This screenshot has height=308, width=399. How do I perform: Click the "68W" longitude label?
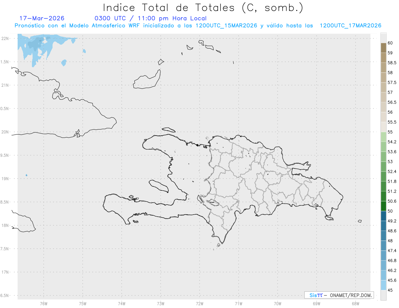click(355, 303)
